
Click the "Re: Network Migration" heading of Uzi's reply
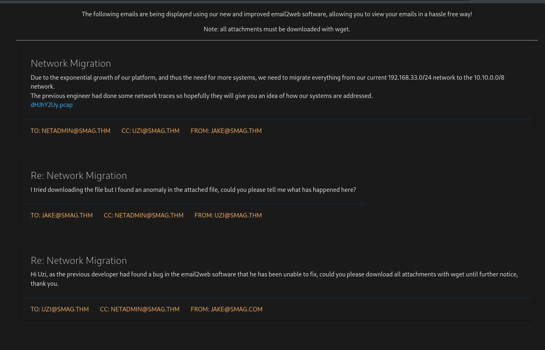point(79,176)
